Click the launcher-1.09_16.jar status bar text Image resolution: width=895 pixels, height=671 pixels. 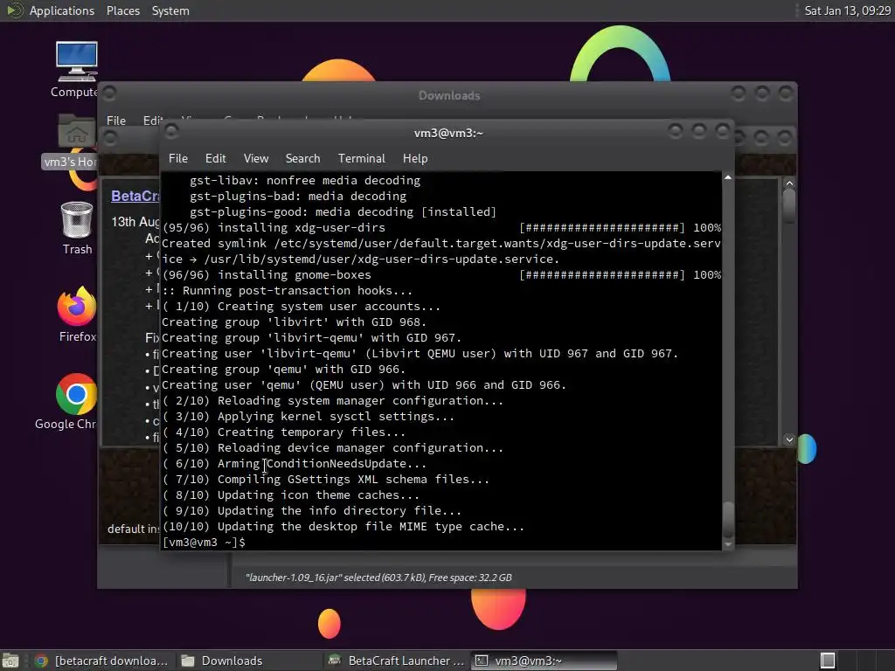tap(378, 578)
